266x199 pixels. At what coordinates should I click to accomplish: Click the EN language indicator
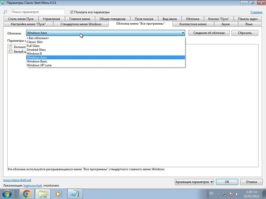(x=211, y=193)
